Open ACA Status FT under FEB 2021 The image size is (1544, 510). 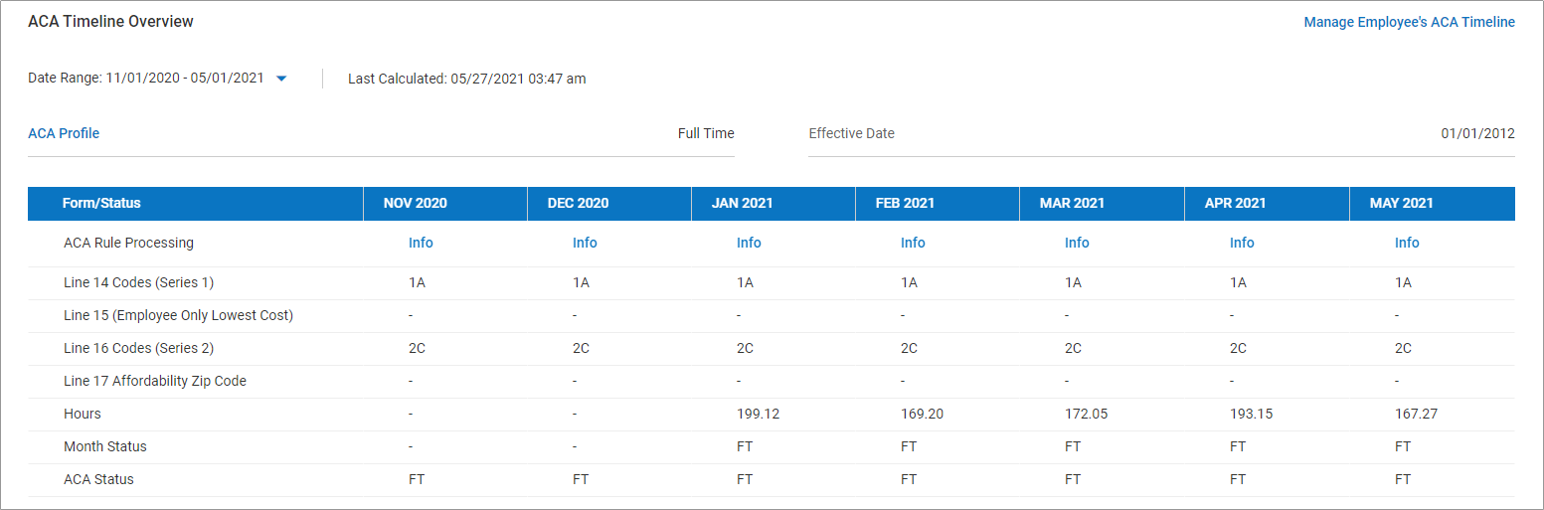pos(909,479)
